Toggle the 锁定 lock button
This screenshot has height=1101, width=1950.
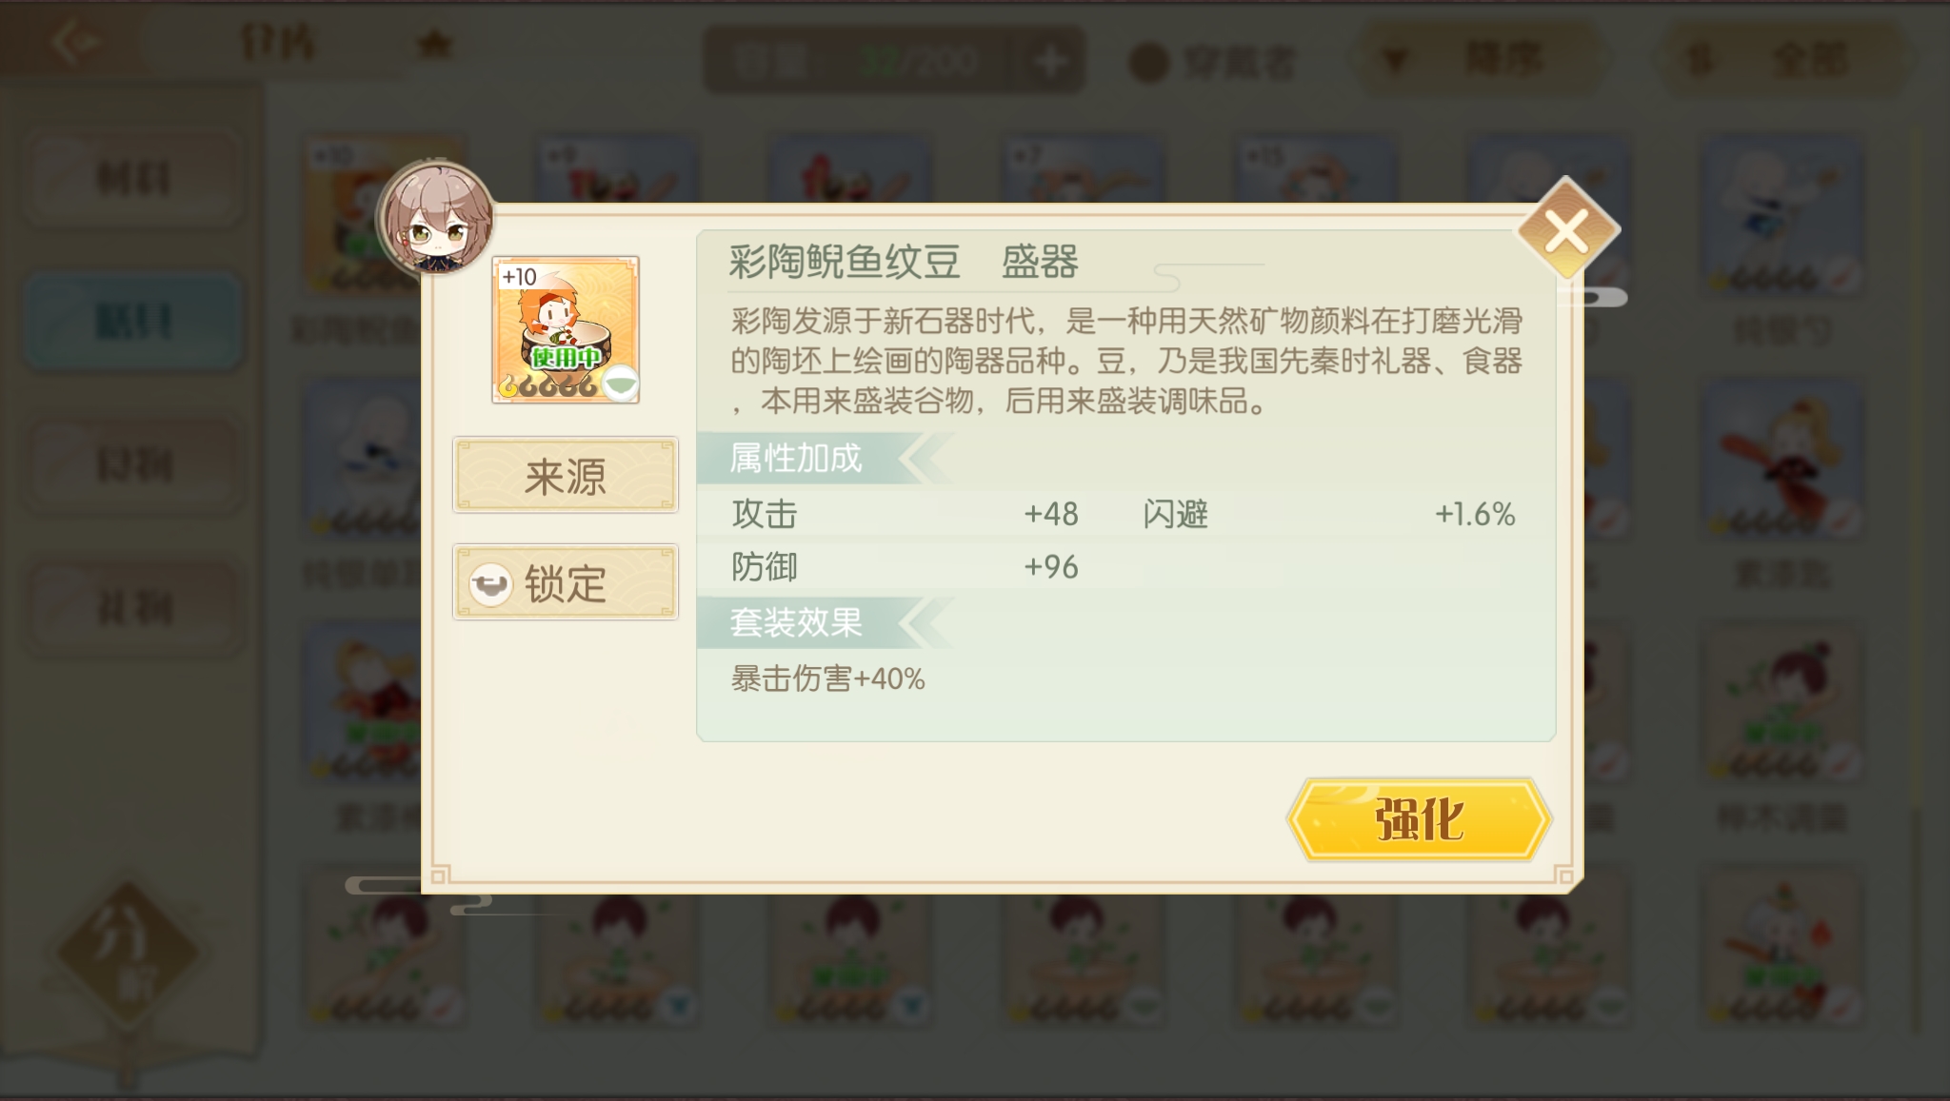coord(566,582)
